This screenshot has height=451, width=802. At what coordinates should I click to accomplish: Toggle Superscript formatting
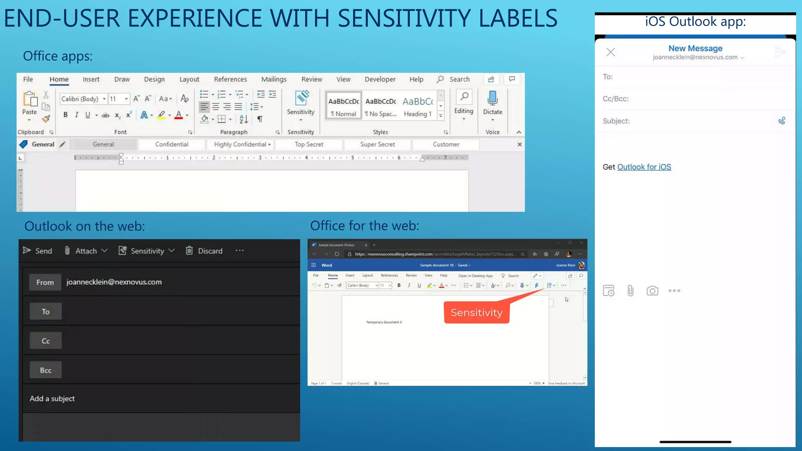pyautogui.click(x=129, y=115)
